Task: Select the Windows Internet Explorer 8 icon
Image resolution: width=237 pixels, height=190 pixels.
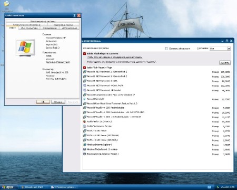Action: (84, 145)
